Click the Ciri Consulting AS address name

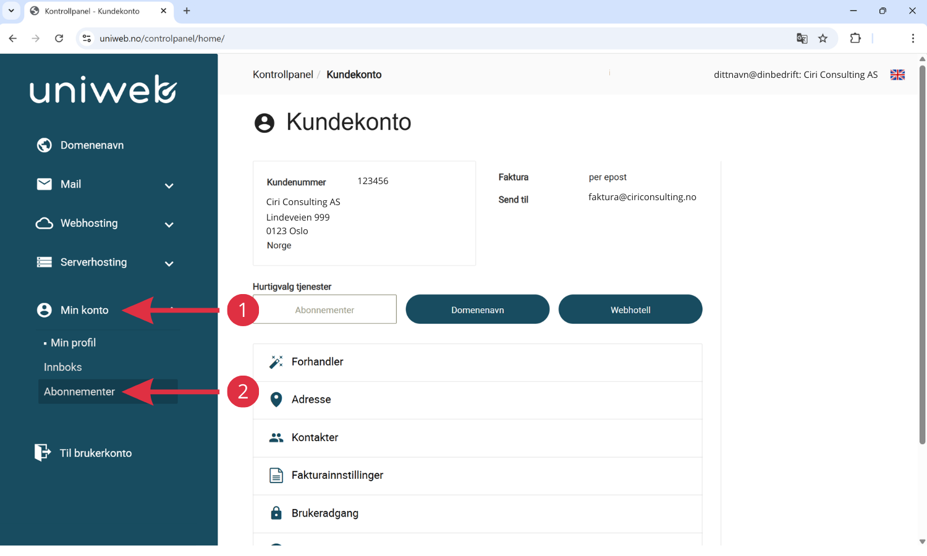[303, 202]
